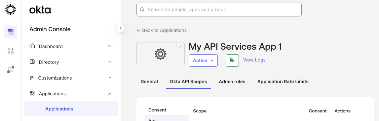Click the My API Services App 1 title
The width and height of the screenshot is (379, 121).
point(235,47)
